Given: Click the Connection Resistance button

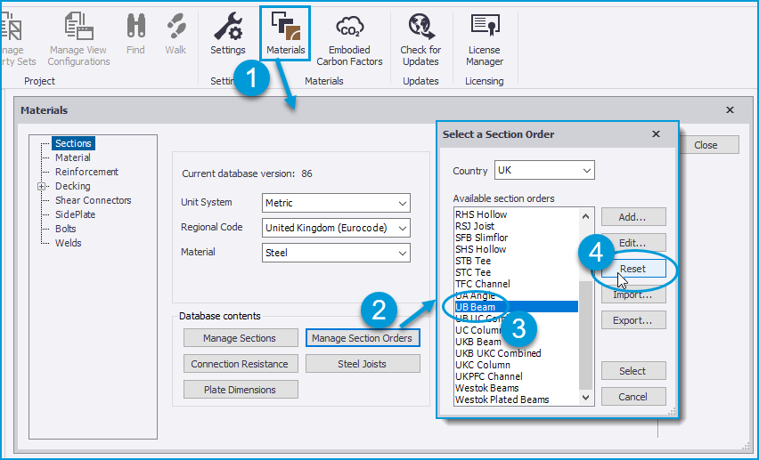Looking at the screenshot, I should 241,364.
